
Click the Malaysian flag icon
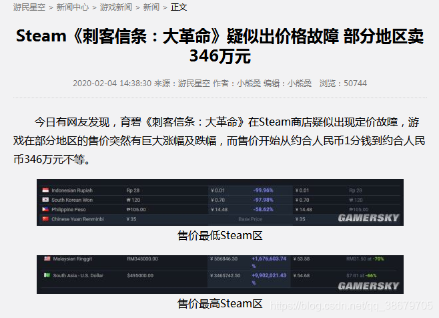pos(47,259)
